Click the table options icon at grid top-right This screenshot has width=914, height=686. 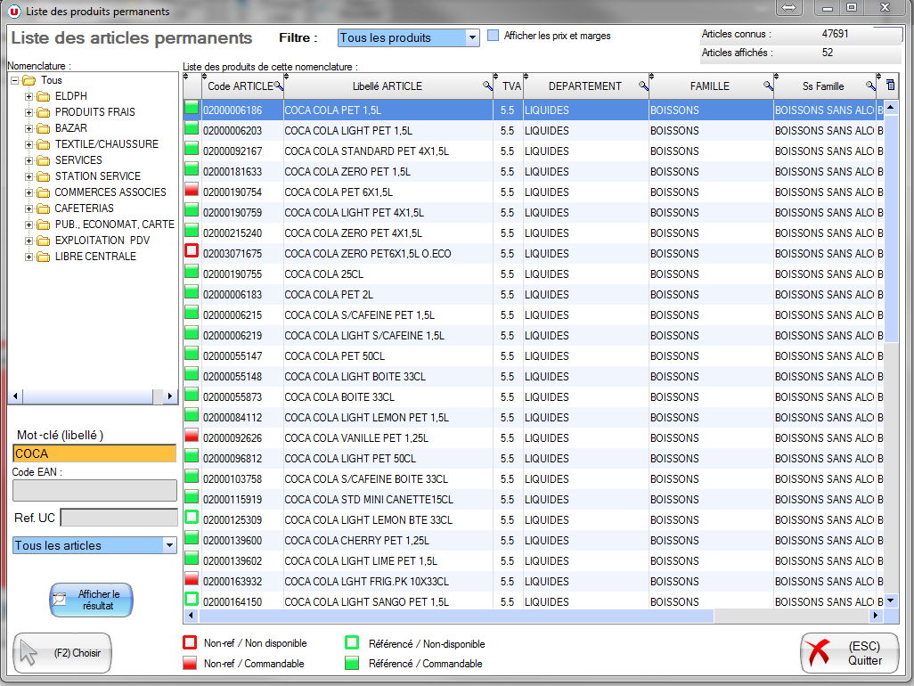click(890, 86)
